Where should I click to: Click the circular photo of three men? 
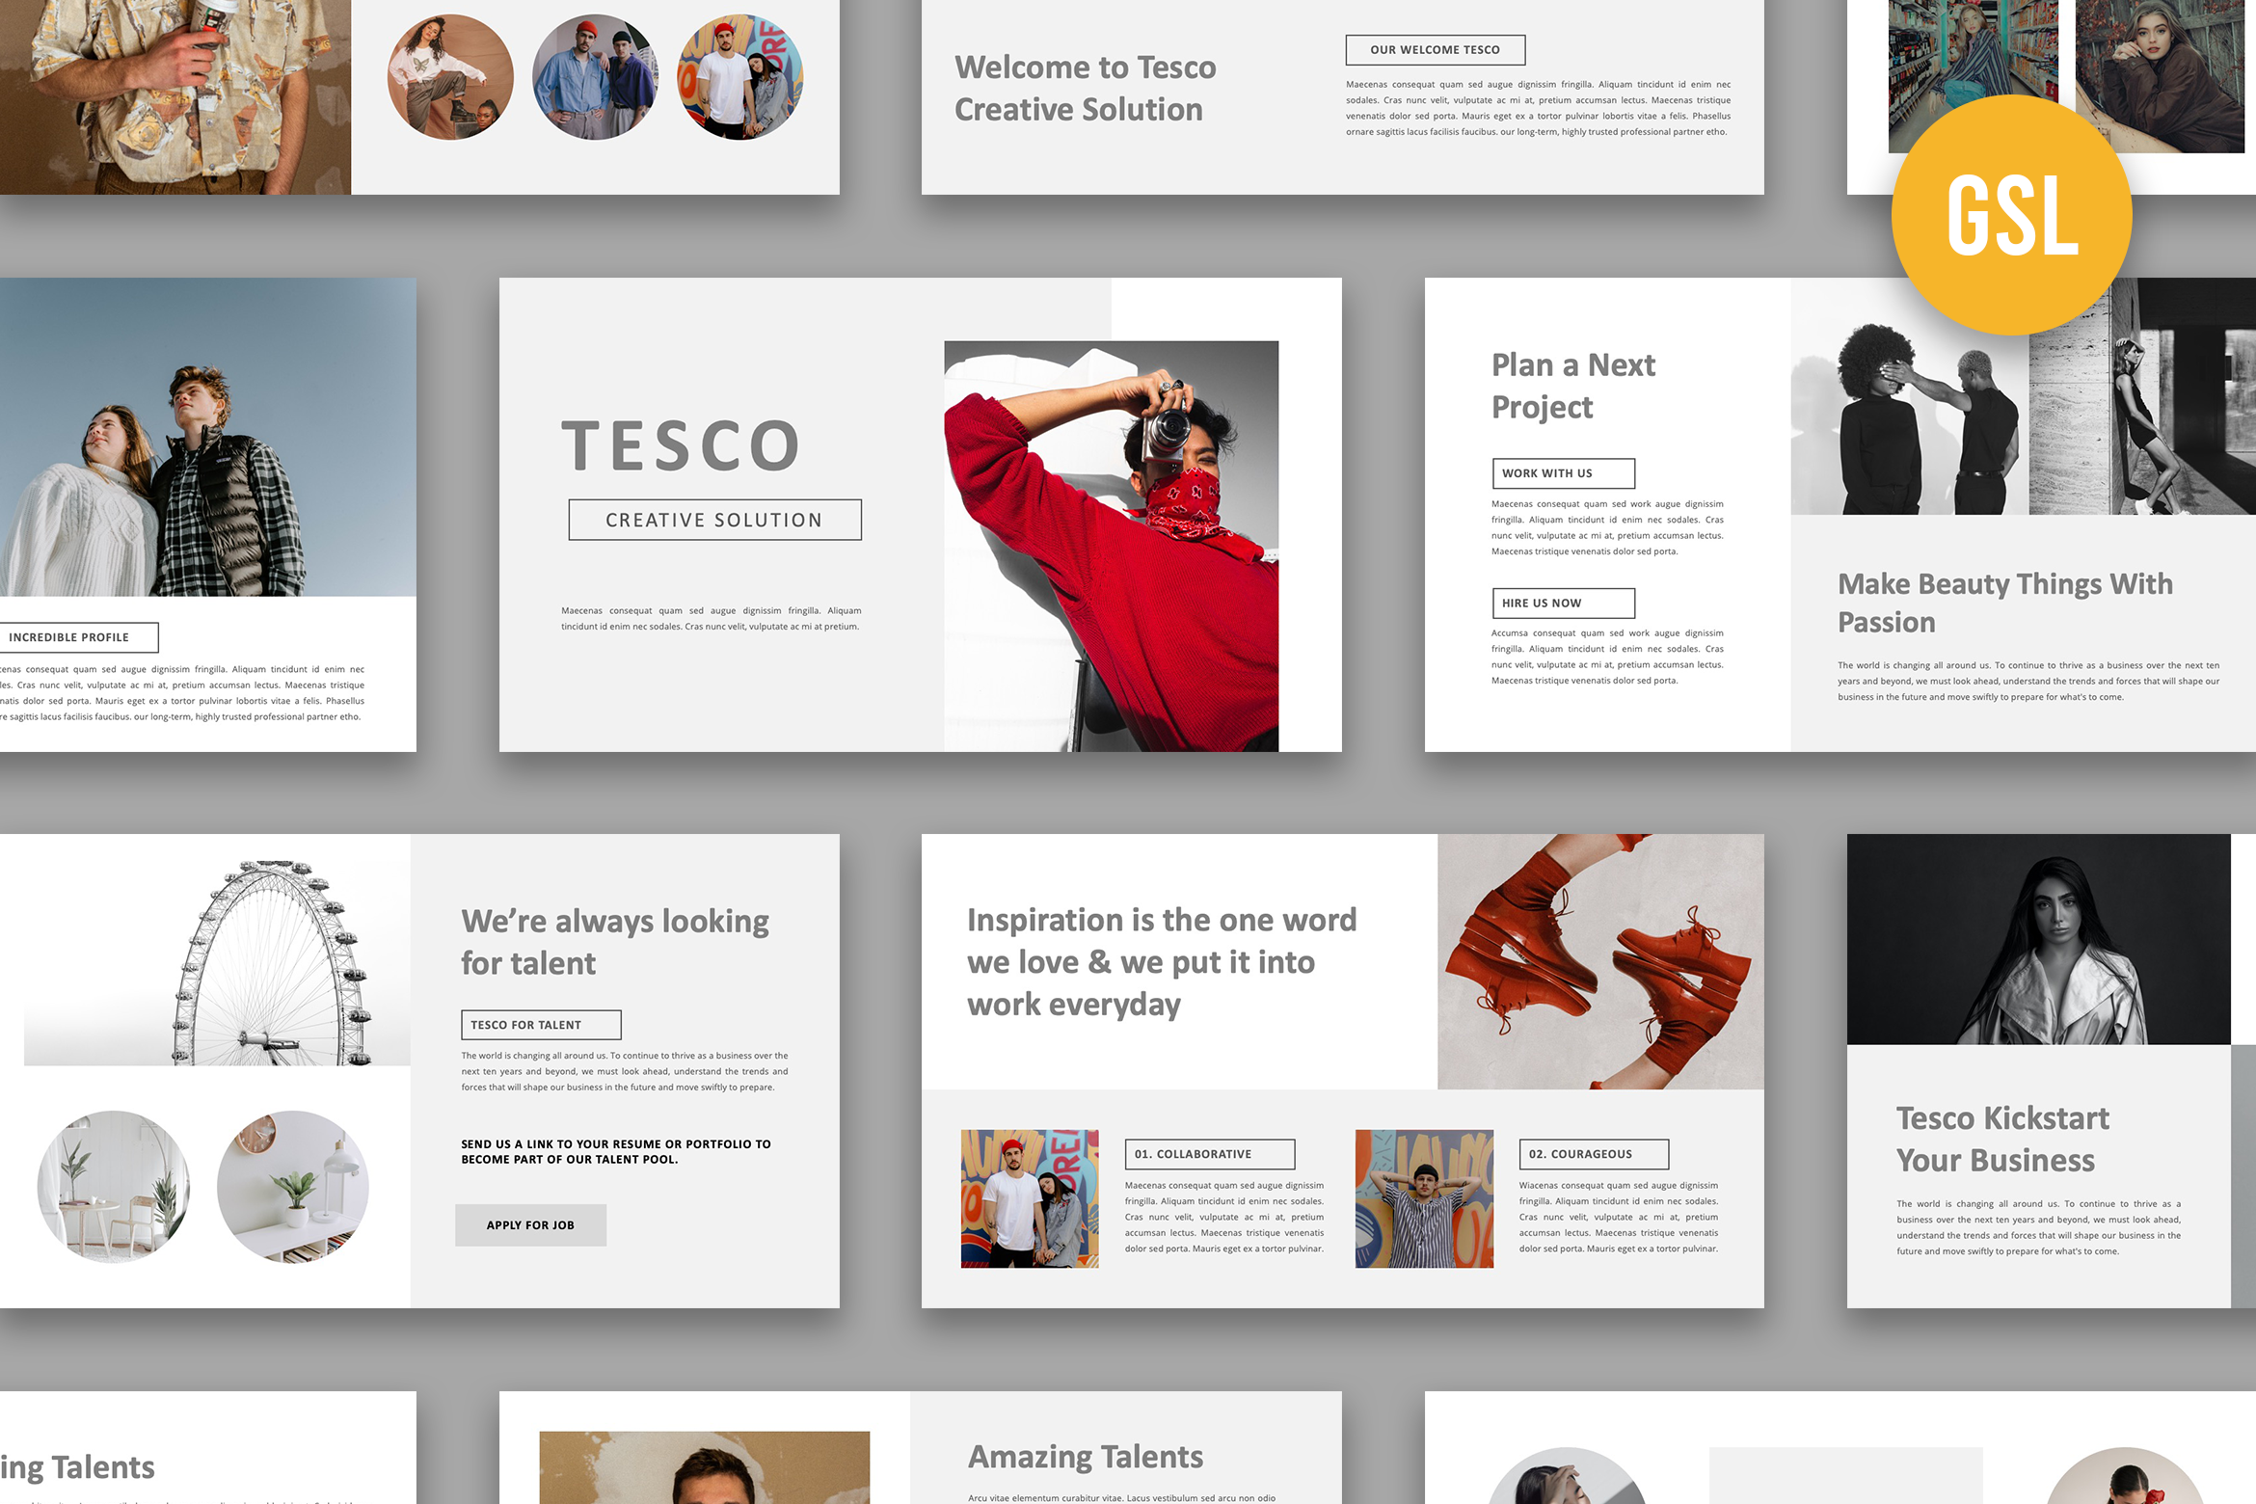point(595,77)
